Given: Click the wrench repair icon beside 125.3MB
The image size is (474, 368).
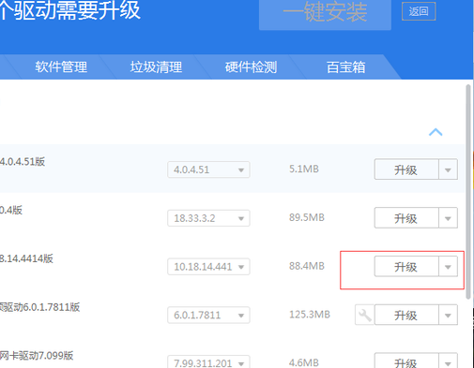Looking at the screenshot, I should pyautogui.click(x=365, y=315).
